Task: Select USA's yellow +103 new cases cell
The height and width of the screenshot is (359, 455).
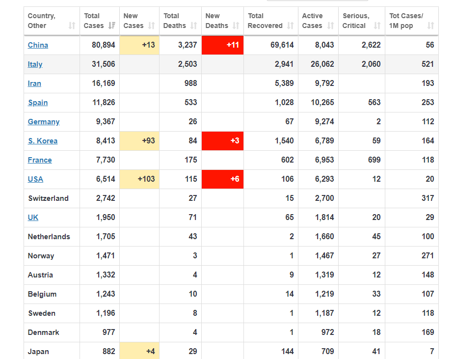Action: coord(139,179)
